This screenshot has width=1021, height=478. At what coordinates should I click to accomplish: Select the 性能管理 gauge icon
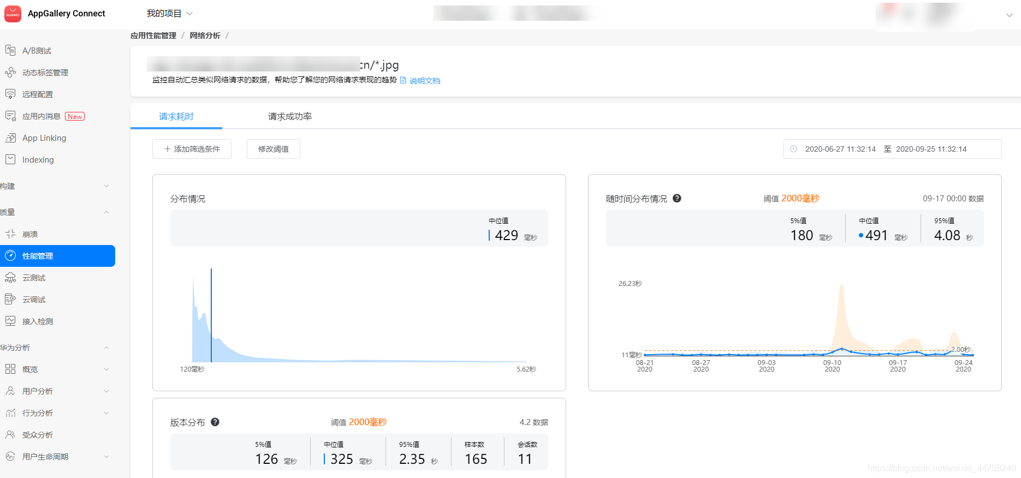tap(10, 255)
